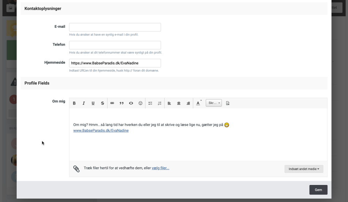The width and height of the screenshot is (348, 202).
Task: Align text left
Action: tap(169, 103)
